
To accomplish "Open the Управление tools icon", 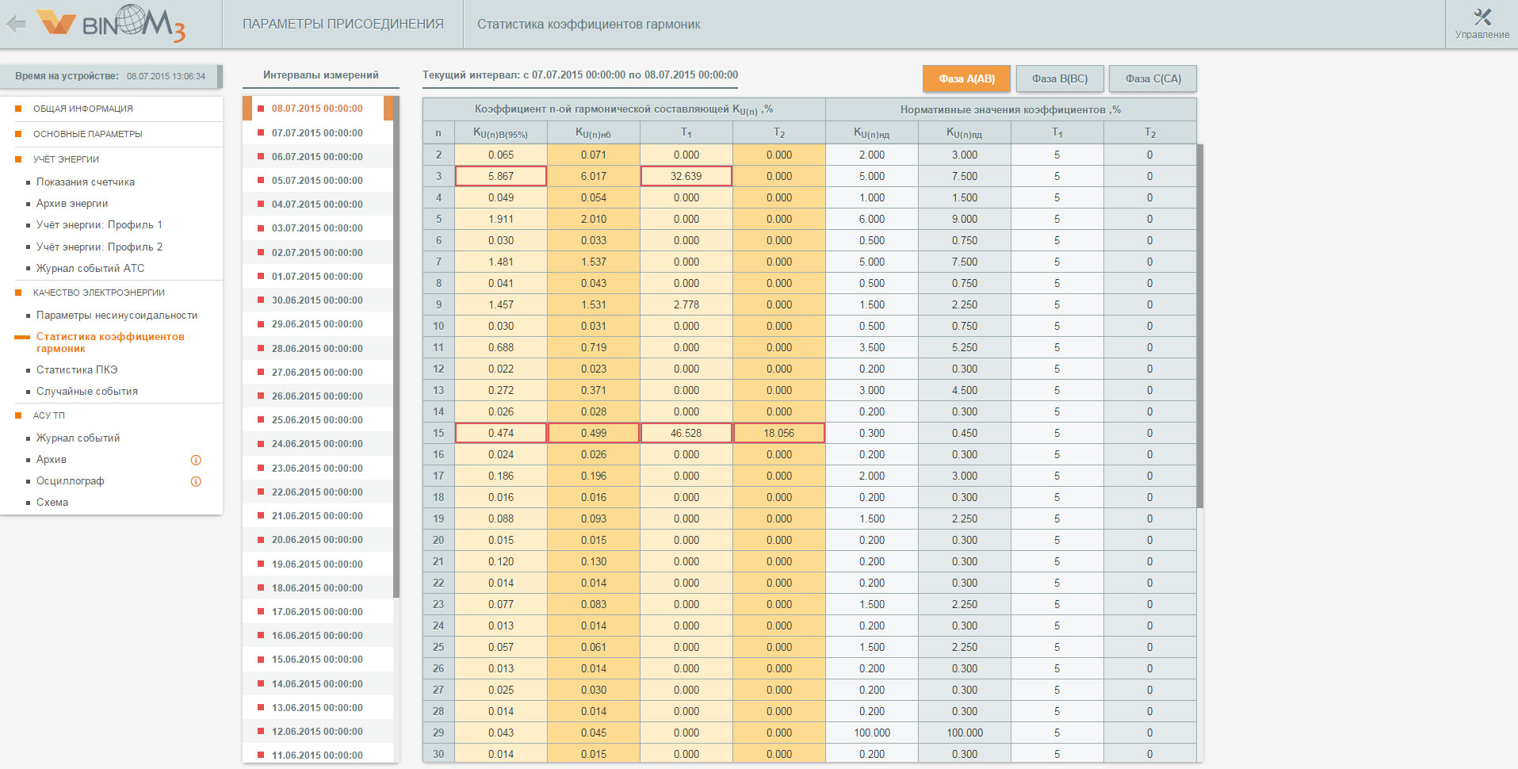I will point(1482,18).
